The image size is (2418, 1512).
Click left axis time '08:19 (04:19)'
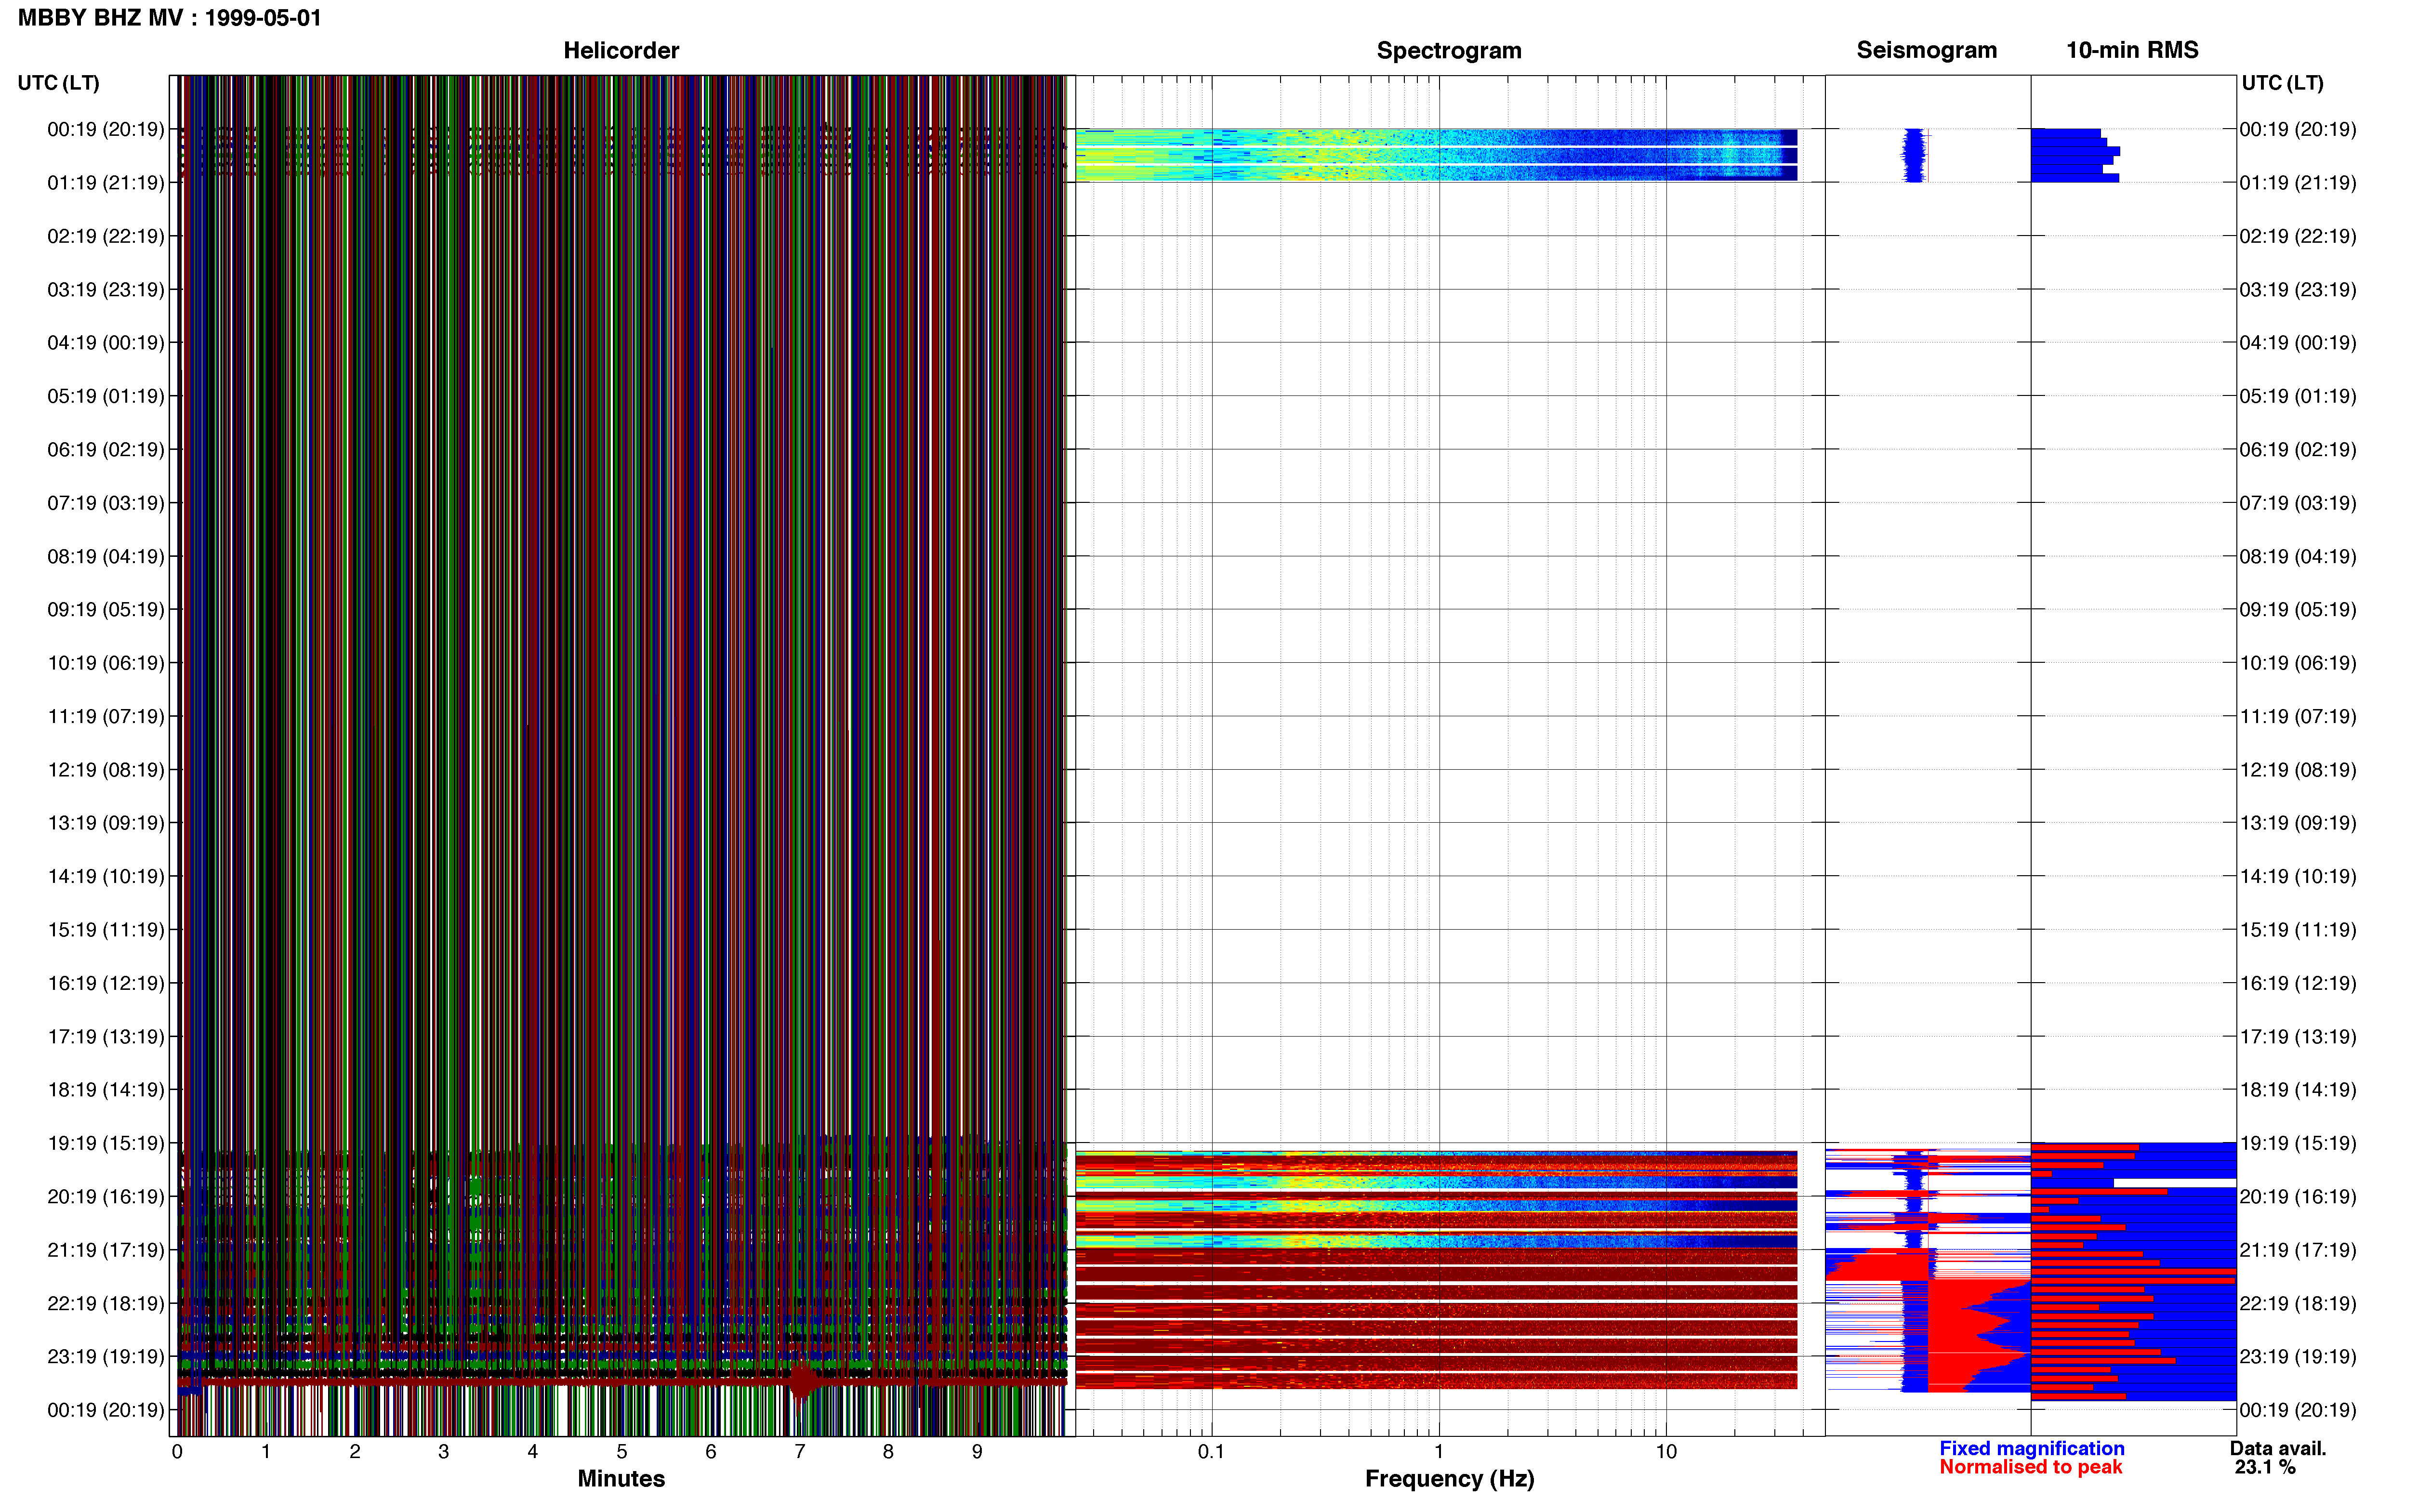(x=106, y=556)
